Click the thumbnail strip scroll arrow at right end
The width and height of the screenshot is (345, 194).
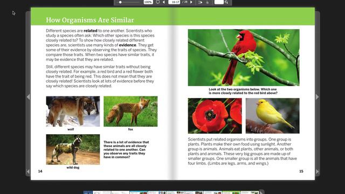coord(261,192)
